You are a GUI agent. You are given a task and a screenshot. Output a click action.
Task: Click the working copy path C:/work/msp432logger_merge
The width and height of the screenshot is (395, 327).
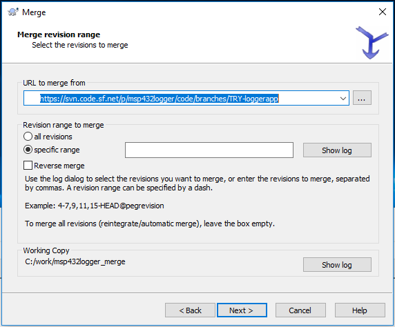point(75,261)
